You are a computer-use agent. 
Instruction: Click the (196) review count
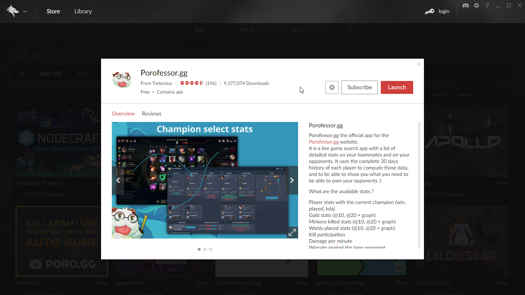tap(211, 83)
